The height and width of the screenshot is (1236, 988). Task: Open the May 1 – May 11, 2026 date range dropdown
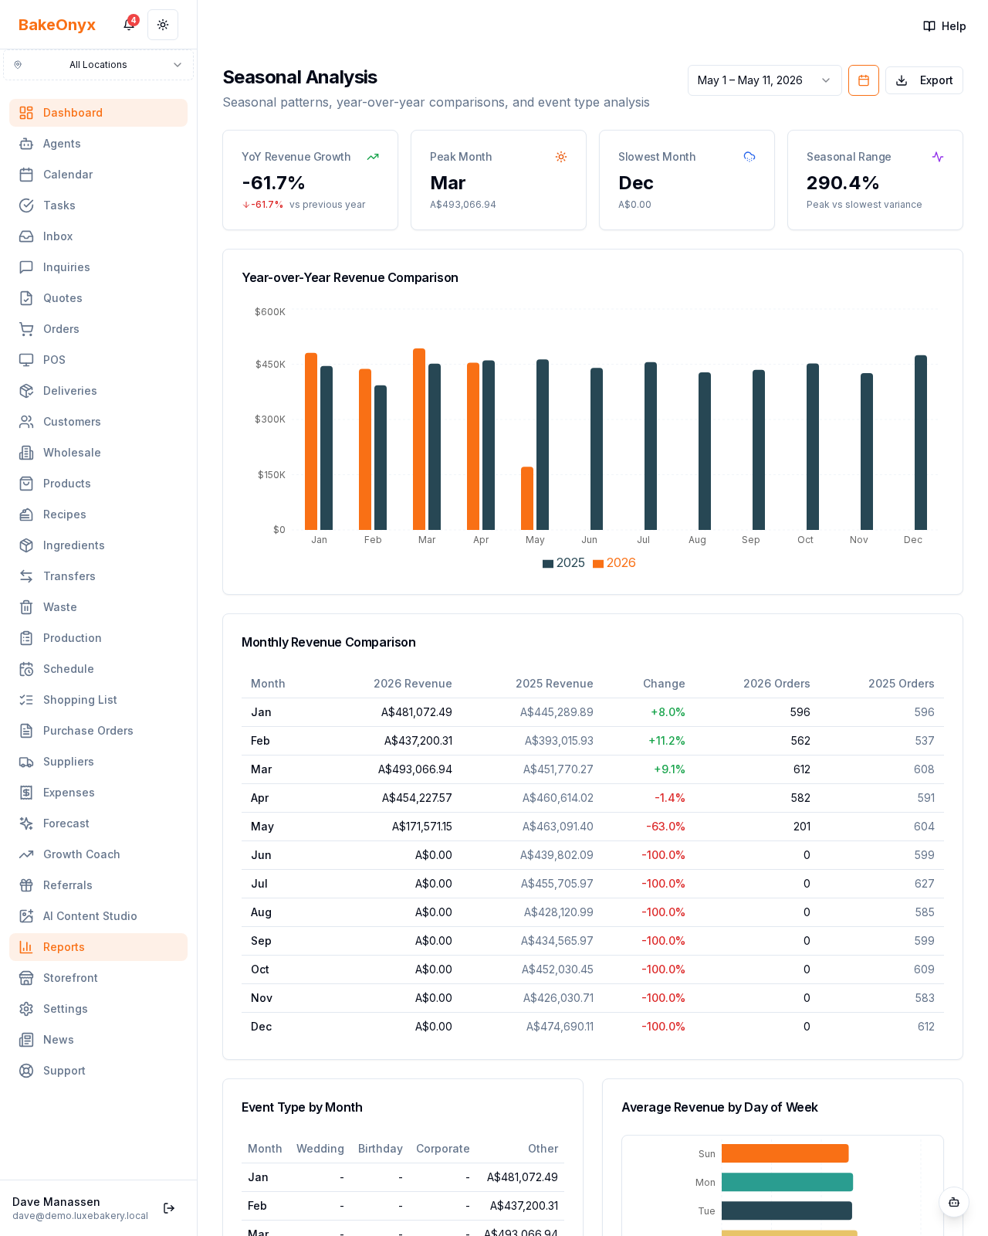click(764, 80)
